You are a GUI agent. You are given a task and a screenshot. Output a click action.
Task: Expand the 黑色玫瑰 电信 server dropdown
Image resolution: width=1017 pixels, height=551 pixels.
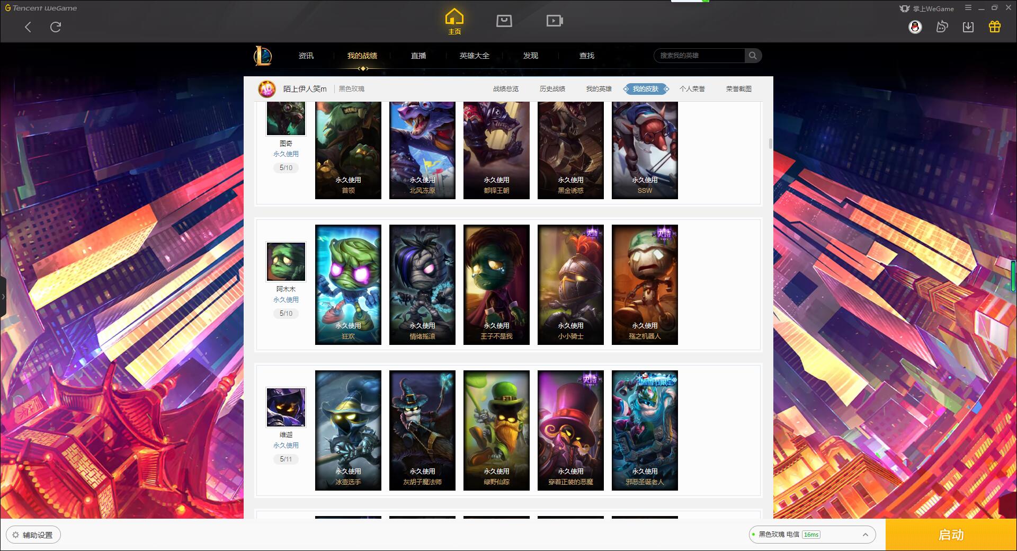pyautogui.click(x=812, y=535)
